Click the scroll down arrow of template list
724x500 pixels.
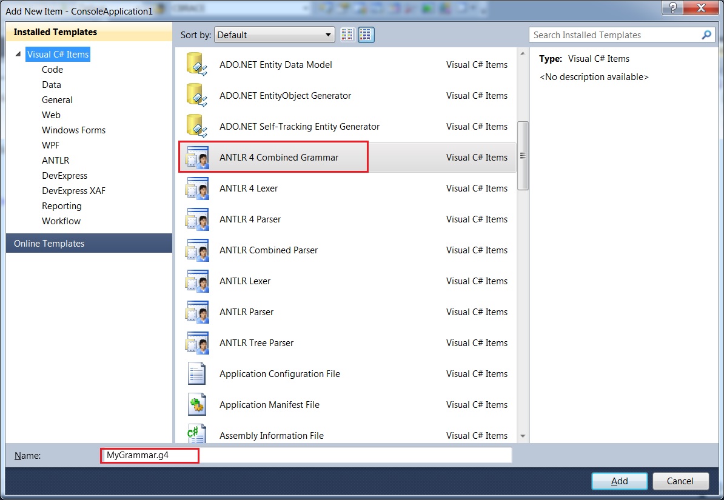click(x=523, y=436)
